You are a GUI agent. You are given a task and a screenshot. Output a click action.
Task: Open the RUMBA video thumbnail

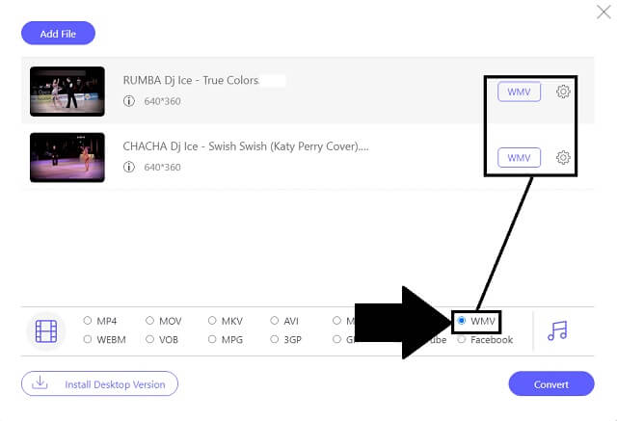click(x=67, y=92)
